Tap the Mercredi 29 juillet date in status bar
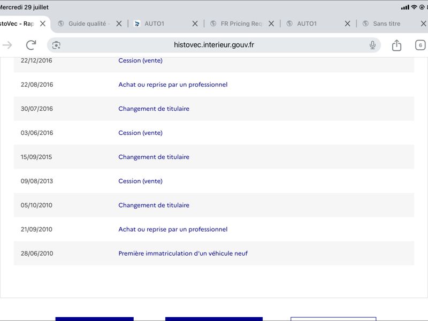 click(x=24, y=7)
